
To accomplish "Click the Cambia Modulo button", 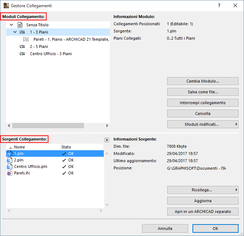I will coord(203,81).
